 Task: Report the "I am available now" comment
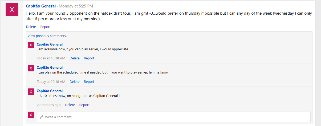tap(89, 58)
